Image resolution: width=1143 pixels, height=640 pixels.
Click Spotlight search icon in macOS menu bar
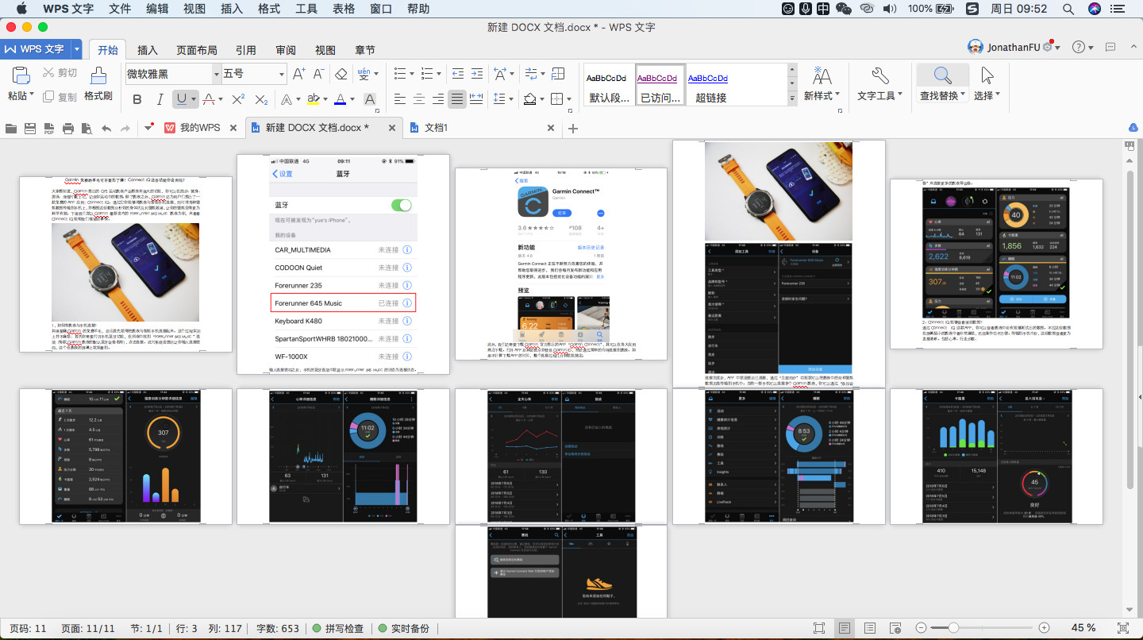1068,9
